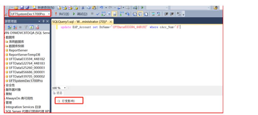Click 新建查询(N) new query button
Screen dimensions: 258x115
coord(43,8)
